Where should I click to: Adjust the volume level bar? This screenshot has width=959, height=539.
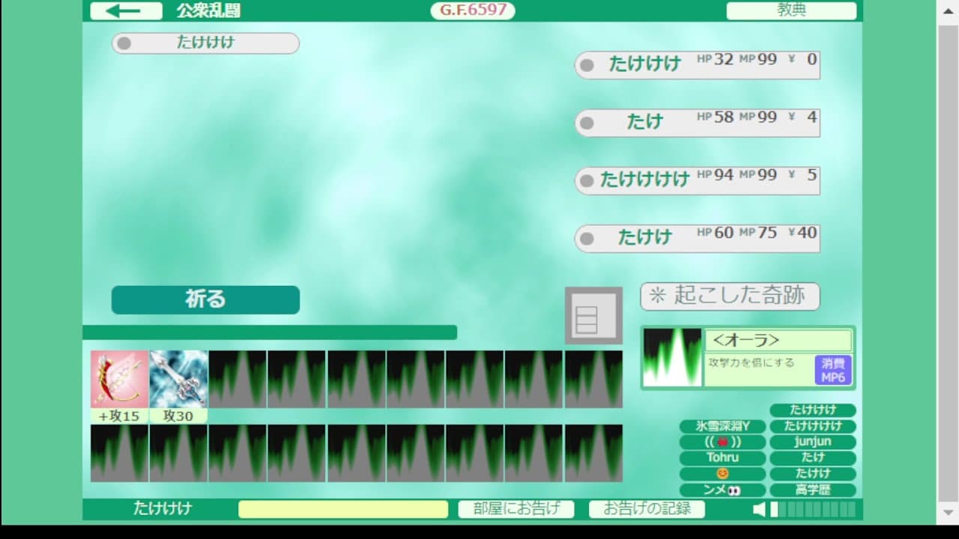point(813,510)
